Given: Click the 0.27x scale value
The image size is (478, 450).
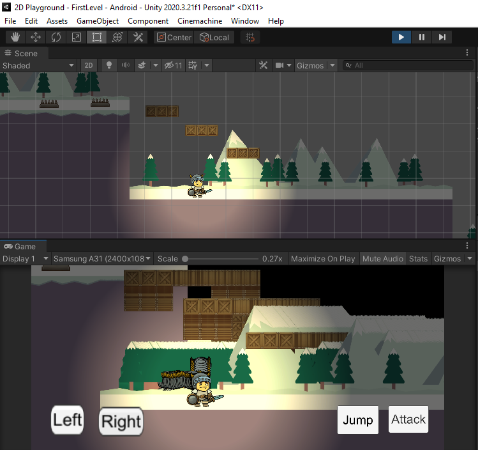Looking at the screenshot, I should tap(273, 259).
